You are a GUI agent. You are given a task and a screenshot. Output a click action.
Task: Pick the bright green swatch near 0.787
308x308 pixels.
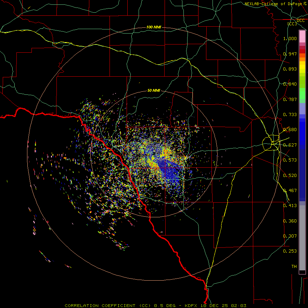(x=302, y=94)
